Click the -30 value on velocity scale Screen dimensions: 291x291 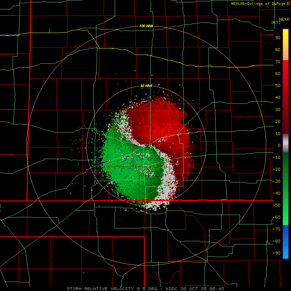(276, 181)
